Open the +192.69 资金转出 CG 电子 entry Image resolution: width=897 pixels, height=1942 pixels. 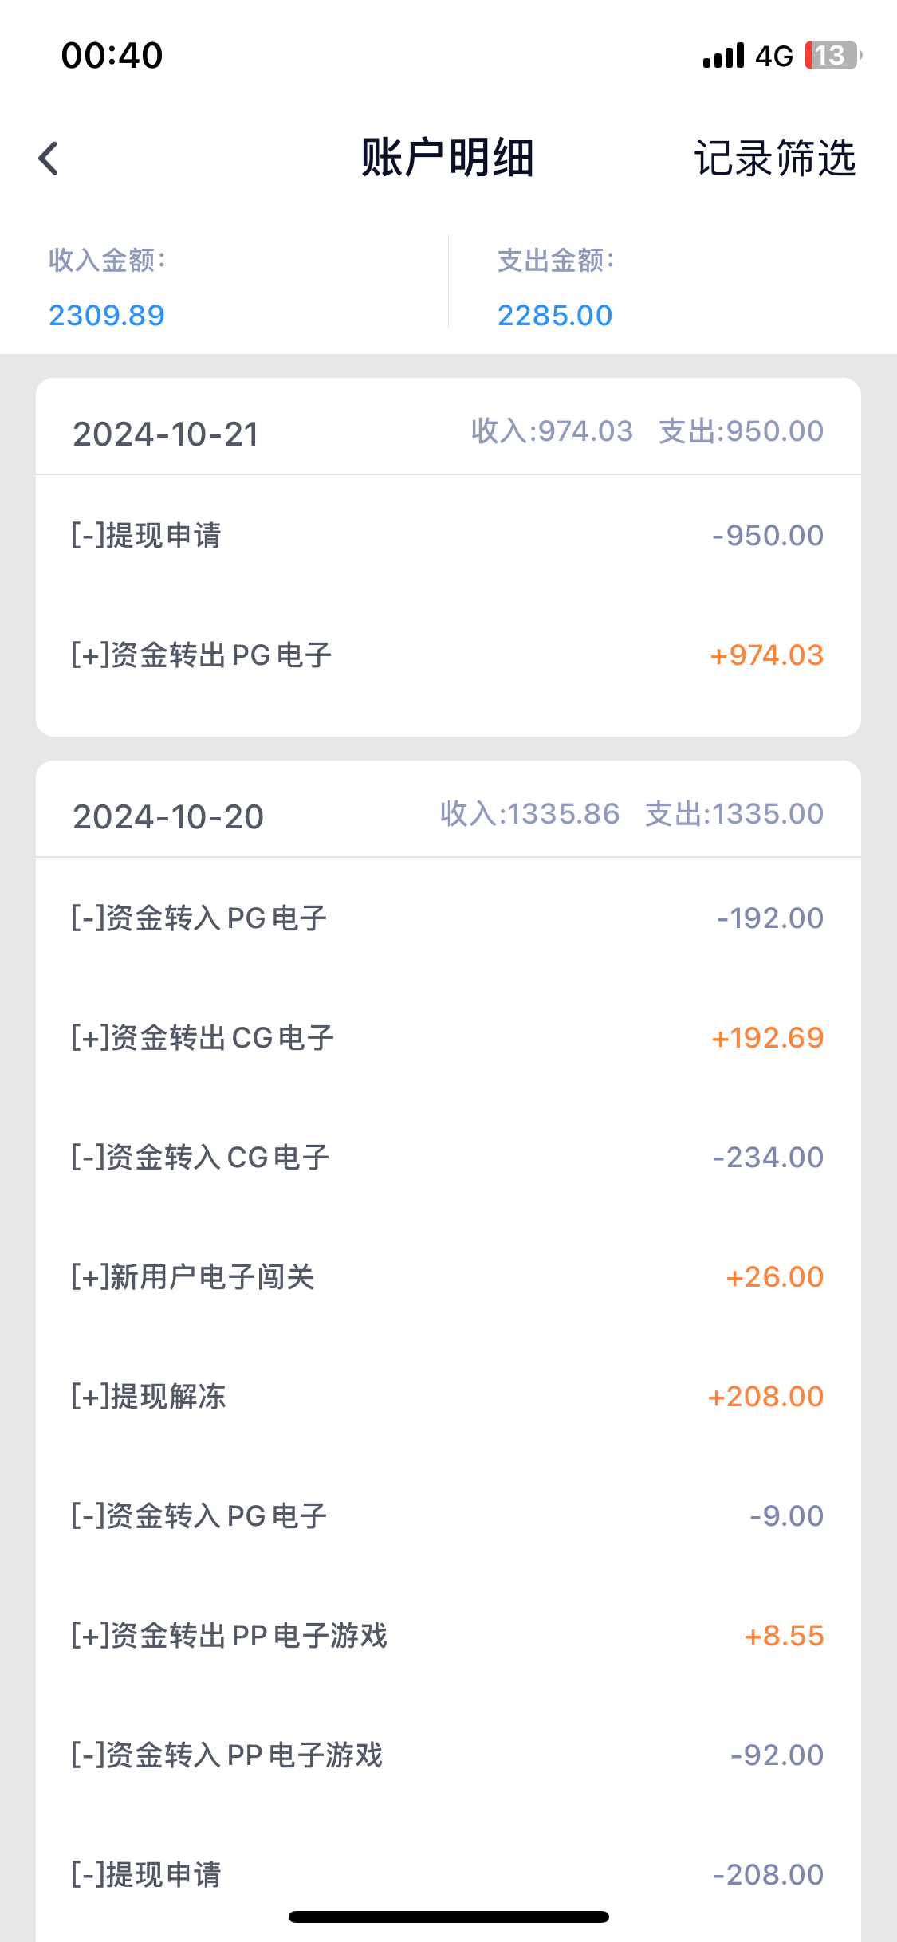coord(448,1038)
